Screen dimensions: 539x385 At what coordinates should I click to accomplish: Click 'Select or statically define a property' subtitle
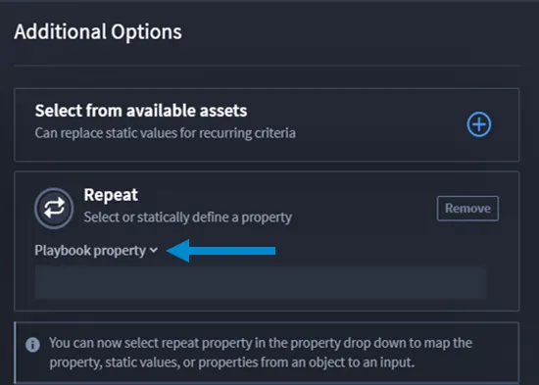coord(188,217)
